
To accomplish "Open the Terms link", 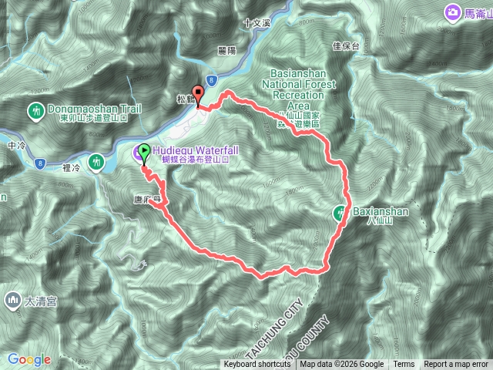I will point(404,365).
